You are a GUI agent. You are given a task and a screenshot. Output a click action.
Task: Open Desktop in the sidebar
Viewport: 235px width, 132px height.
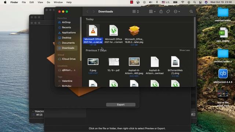pos(67,38)
